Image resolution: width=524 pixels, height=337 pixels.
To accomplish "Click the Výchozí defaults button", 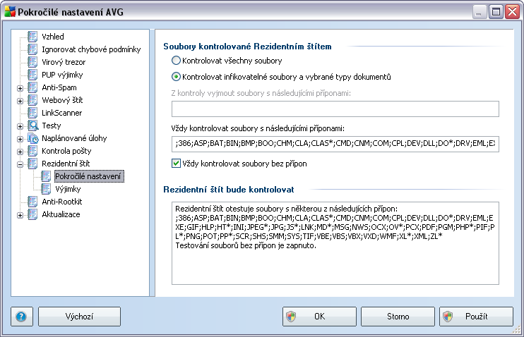I will pyautogui.click(x=79, y=317).
